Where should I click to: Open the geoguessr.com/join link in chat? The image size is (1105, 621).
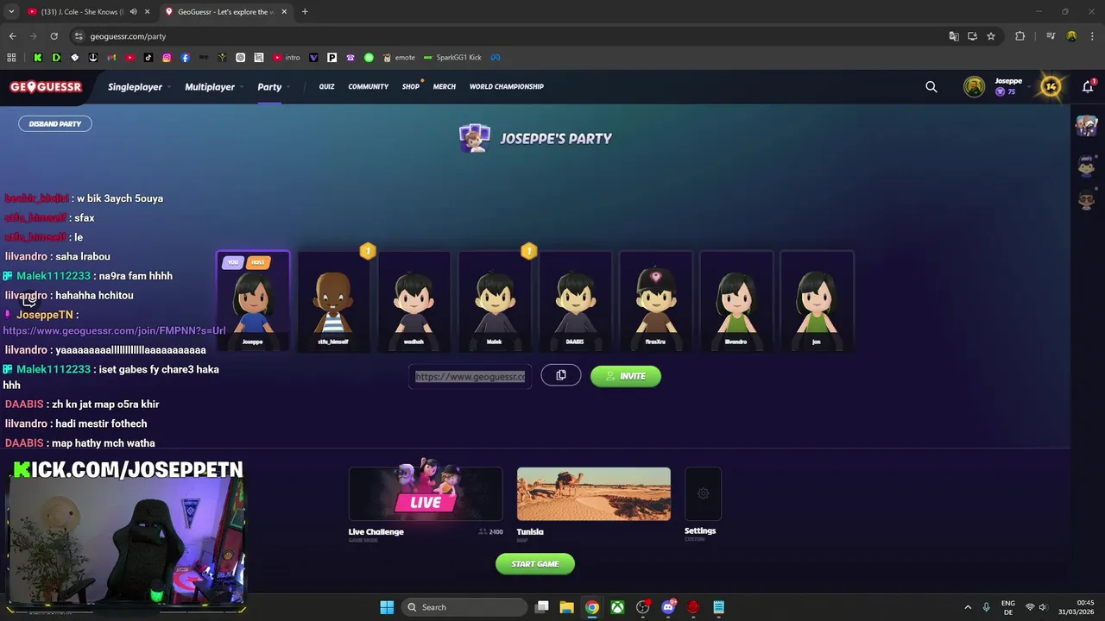[114, 330]
